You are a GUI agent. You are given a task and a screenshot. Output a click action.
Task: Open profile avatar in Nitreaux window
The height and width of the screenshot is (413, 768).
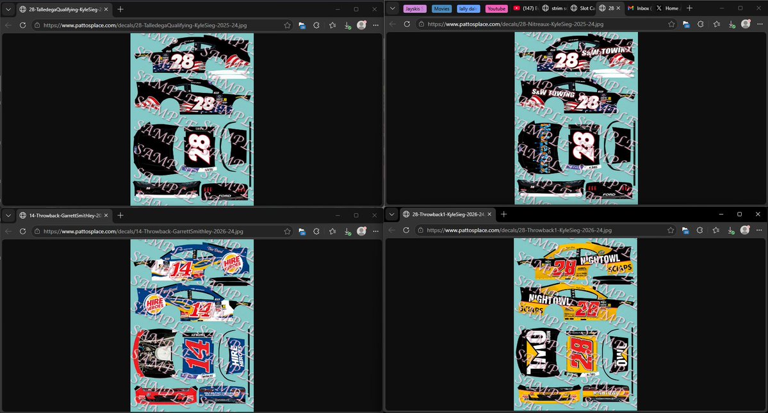pyautogui.click(x=746, y=24)
